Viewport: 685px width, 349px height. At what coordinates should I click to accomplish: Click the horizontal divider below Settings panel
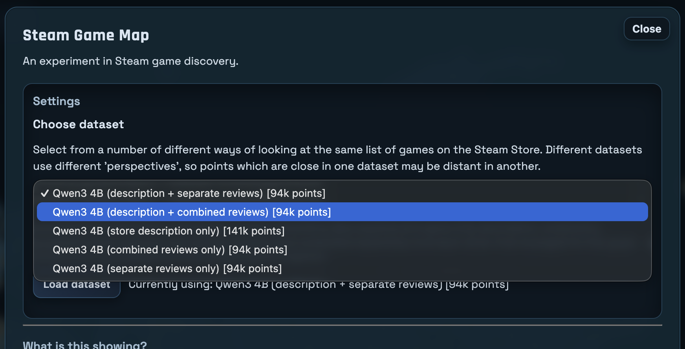pyautogui.click(x=342, y=325)
